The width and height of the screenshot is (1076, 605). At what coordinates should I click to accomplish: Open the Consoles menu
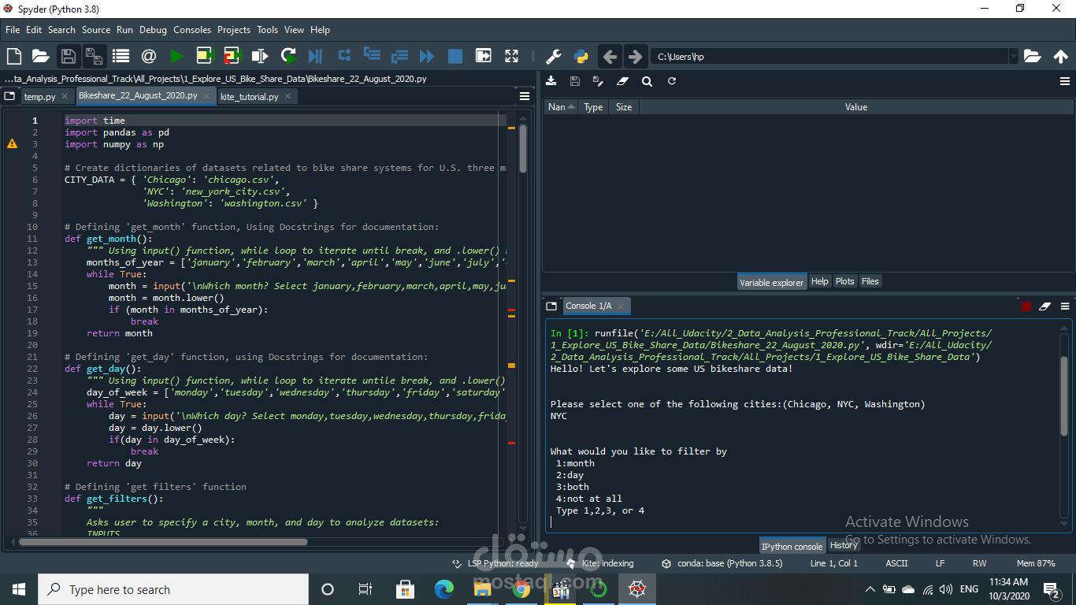click(192, 30)
